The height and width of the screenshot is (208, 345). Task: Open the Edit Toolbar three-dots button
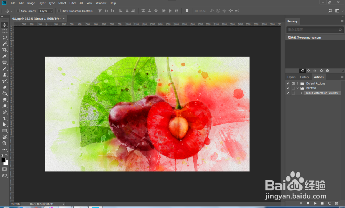click(x=4, y=149)
